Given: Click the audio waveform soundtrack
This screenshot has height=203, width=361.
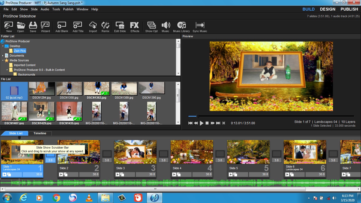Looking at the screenshot, I should click(x=181, y=183).
